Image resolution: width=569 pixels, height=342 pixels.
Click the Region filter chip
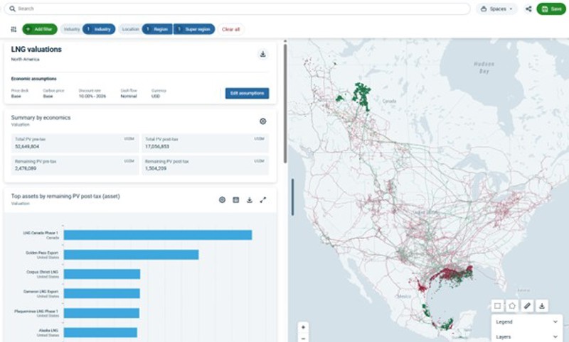[x=157, y=29]
